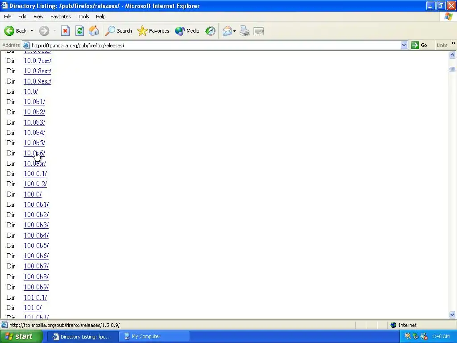
Task: Click the page icon in address bar
Action: (x=26, y=45)
